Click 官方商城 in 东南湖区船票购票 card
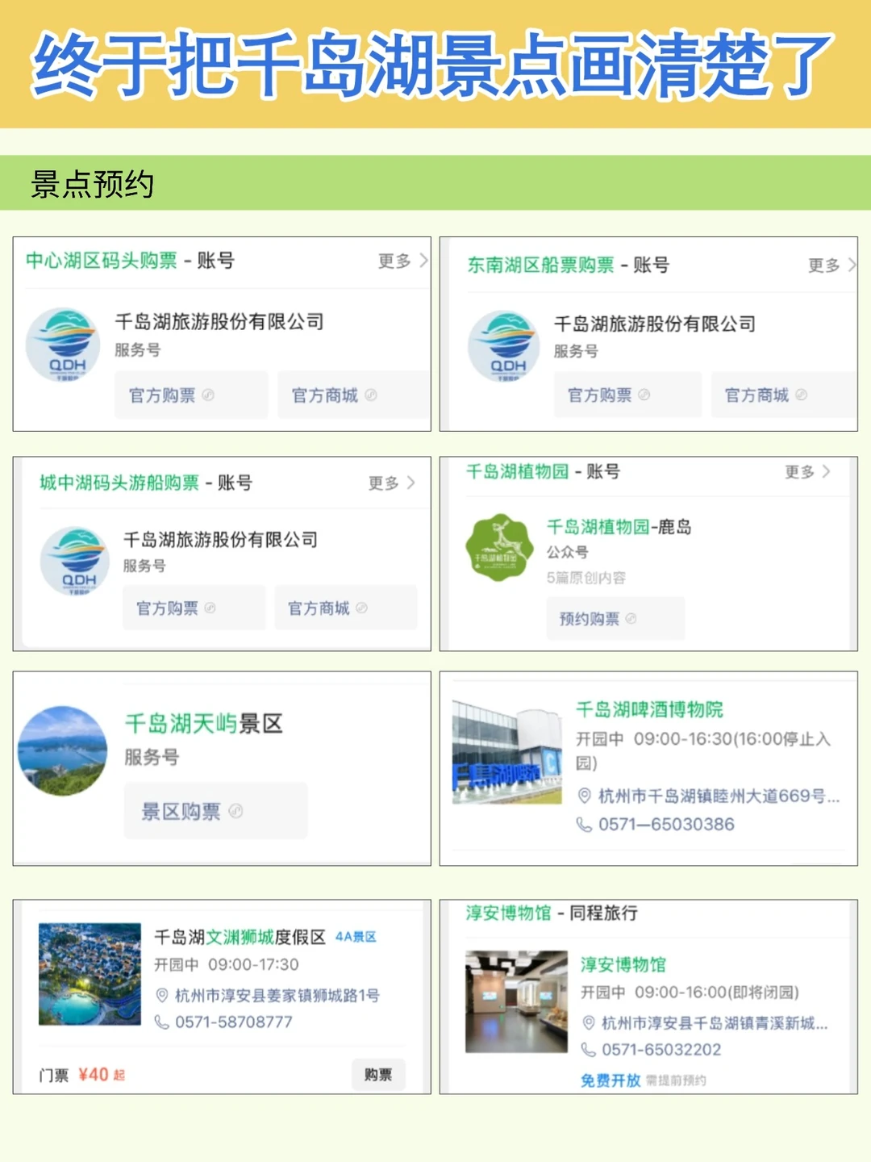The image size is (871, 1162). click(x=783, y=395)
